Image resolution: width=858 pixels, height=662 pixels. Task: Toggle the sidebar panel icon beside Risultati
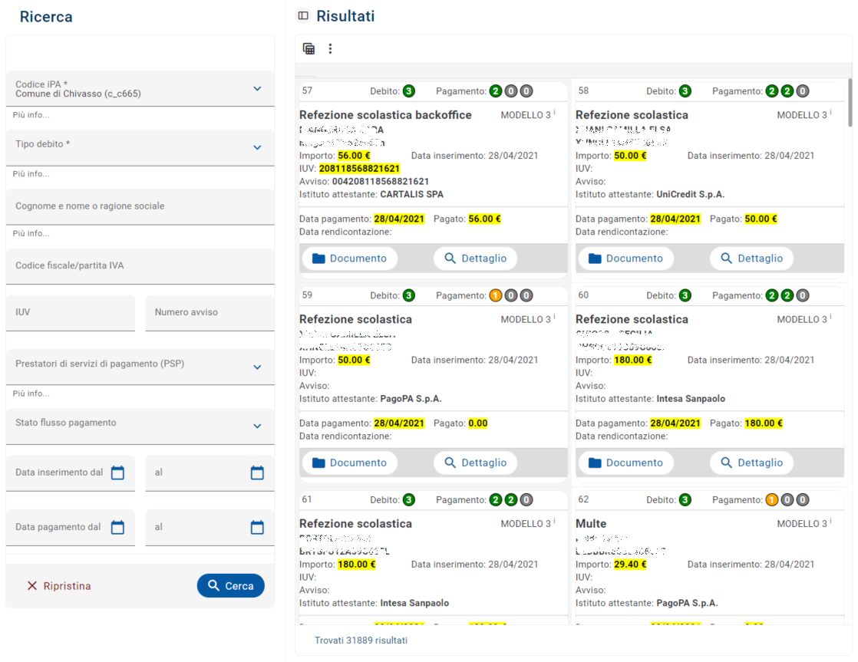pos(303,16)
